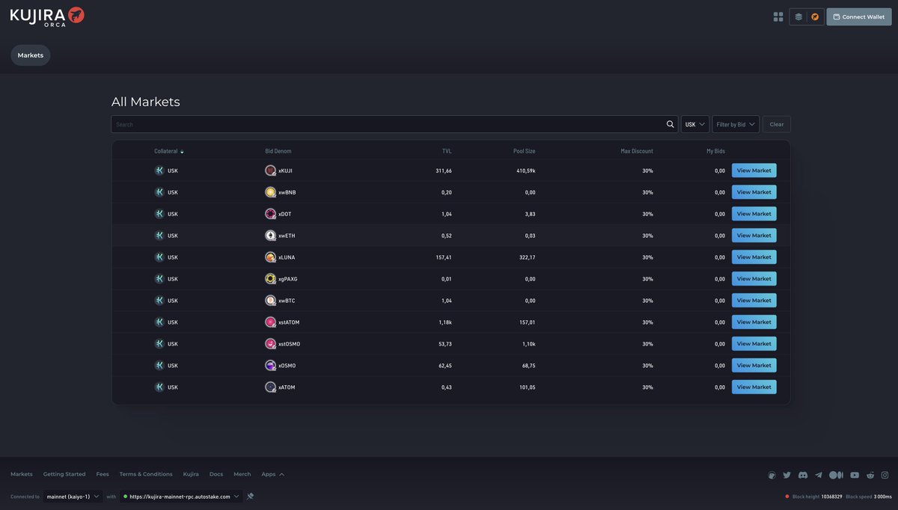898x510 pixels.
Task: Click the xwBNB token icon
Action: pos(270,192)
